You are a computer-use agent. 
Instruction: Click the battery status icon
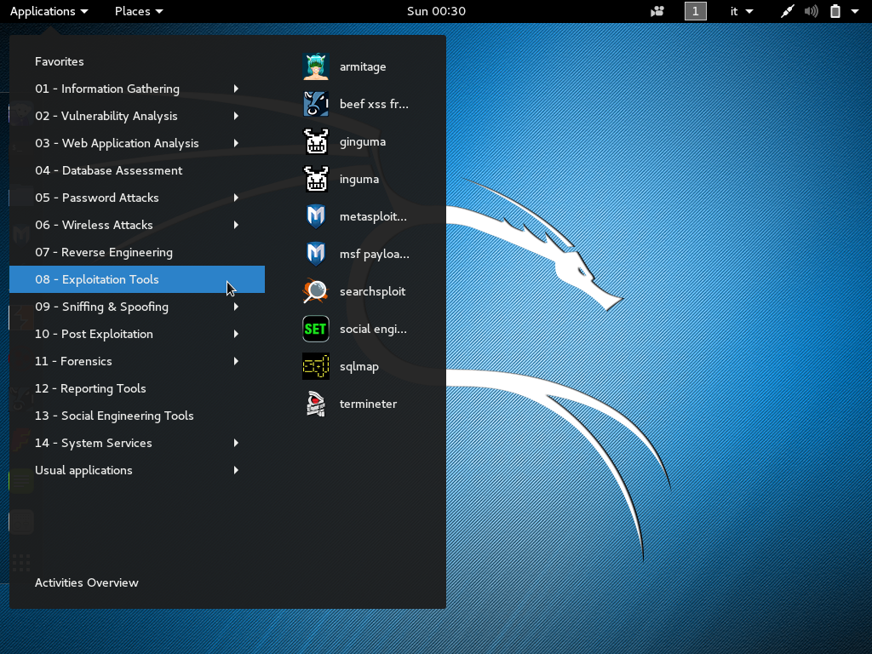[835, 11]
